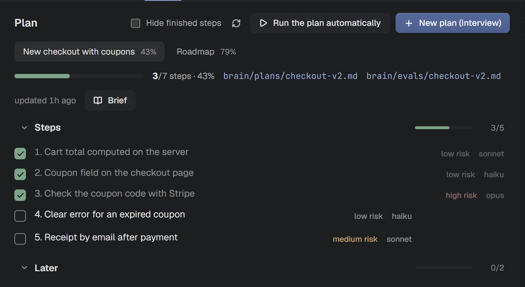
Task: Toggle Hide finished steps checkbox
Action: point(136,23)
